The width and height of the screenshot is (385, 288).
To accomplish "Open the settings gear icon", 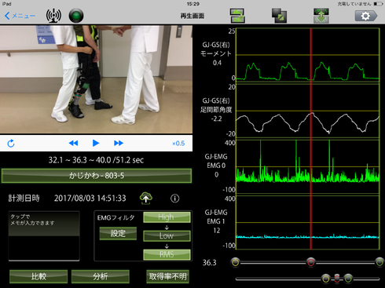I will click(x=366, y=16).
